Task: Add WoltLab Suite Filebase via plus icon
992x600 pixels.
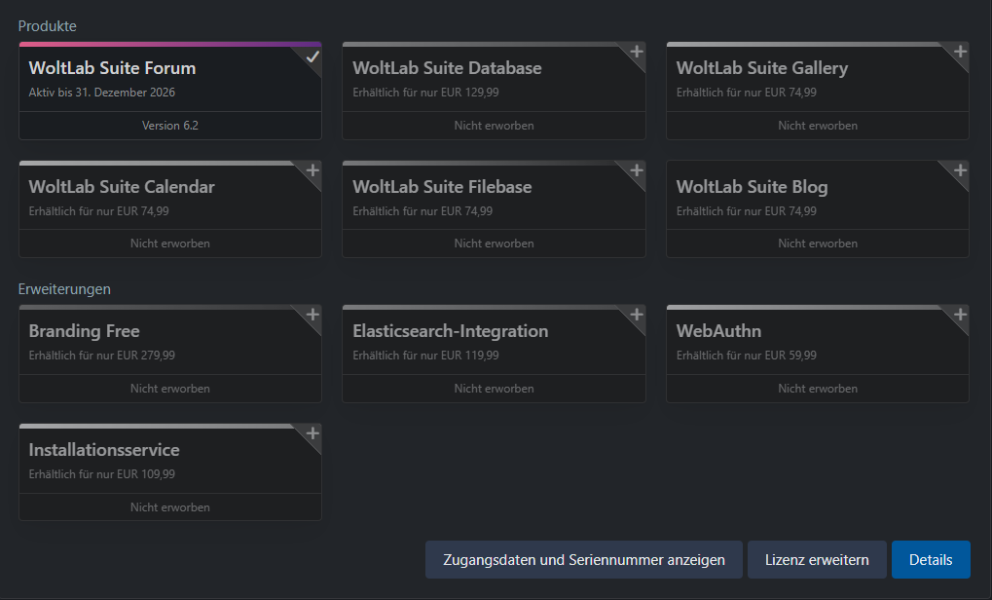Action: [637, 170]
